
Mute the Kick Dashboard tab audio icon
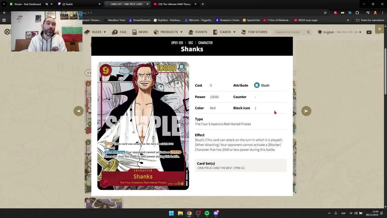pos(47,4)
